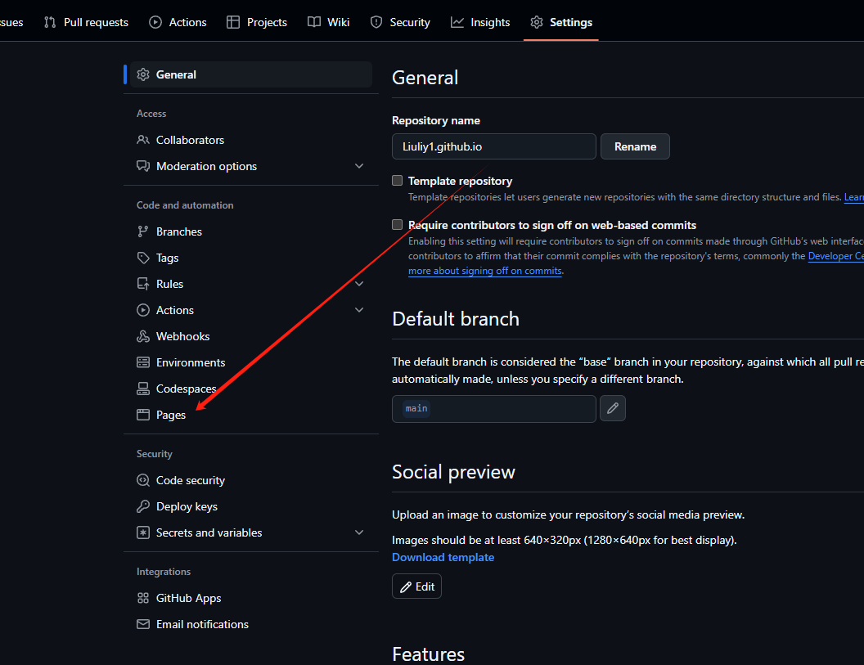Screen dimensions: 864x665
Task: Go to the Wiki tab
Action: pyautogui.click(x=328, y=22)
